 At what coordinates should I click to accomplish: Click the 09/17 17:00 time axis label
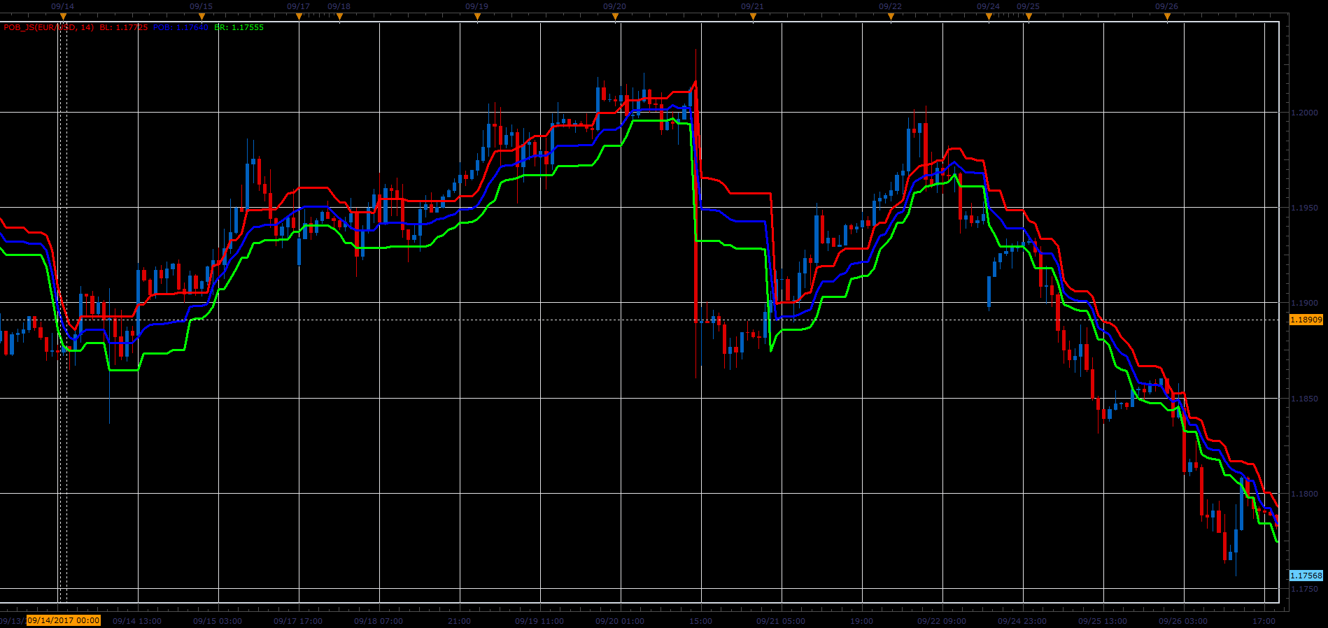click(x=298, y=621)
